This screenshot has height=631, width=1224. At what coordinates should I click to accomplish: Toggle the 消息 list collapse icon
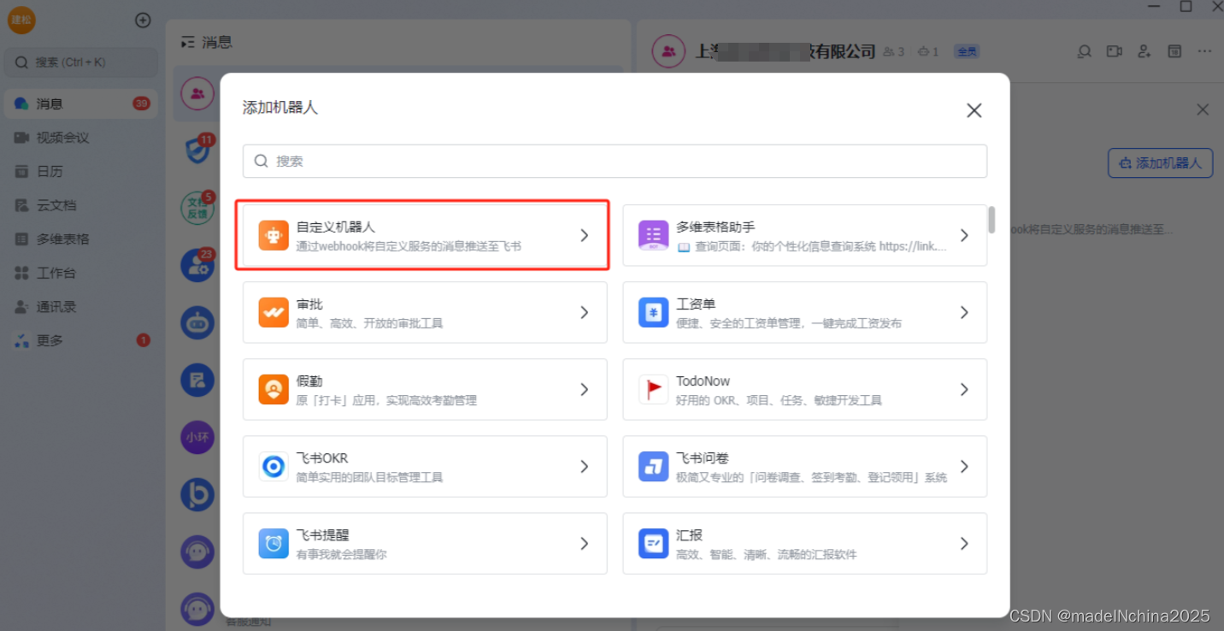[x=188, y=42]
